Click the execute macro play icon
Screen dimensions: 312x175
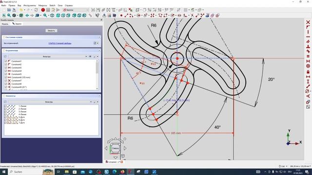pos(58,10)
